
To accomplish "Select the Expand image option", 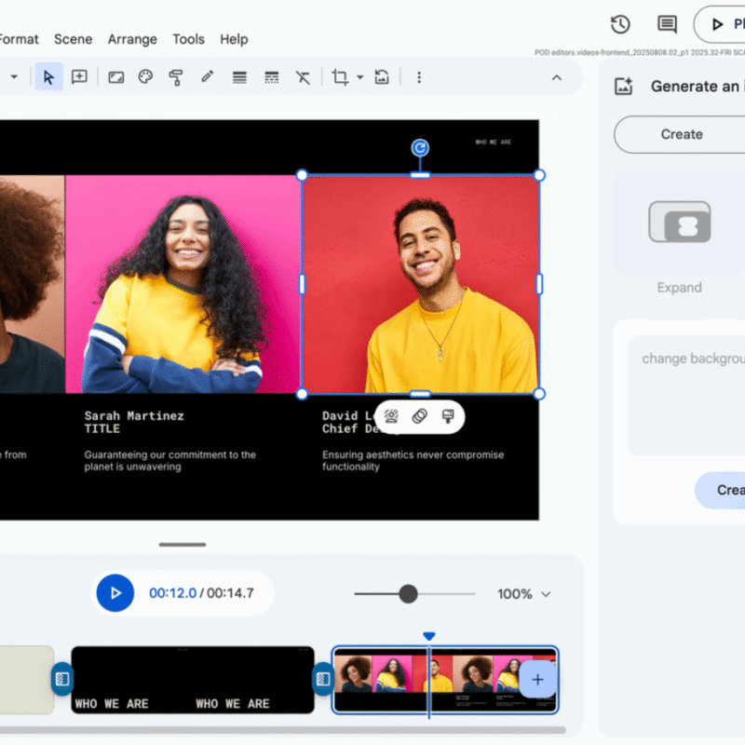I will click(679, 233).
